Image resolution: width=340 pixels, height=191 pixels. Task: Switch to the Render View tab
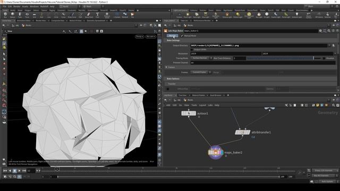tap(41, 21)
